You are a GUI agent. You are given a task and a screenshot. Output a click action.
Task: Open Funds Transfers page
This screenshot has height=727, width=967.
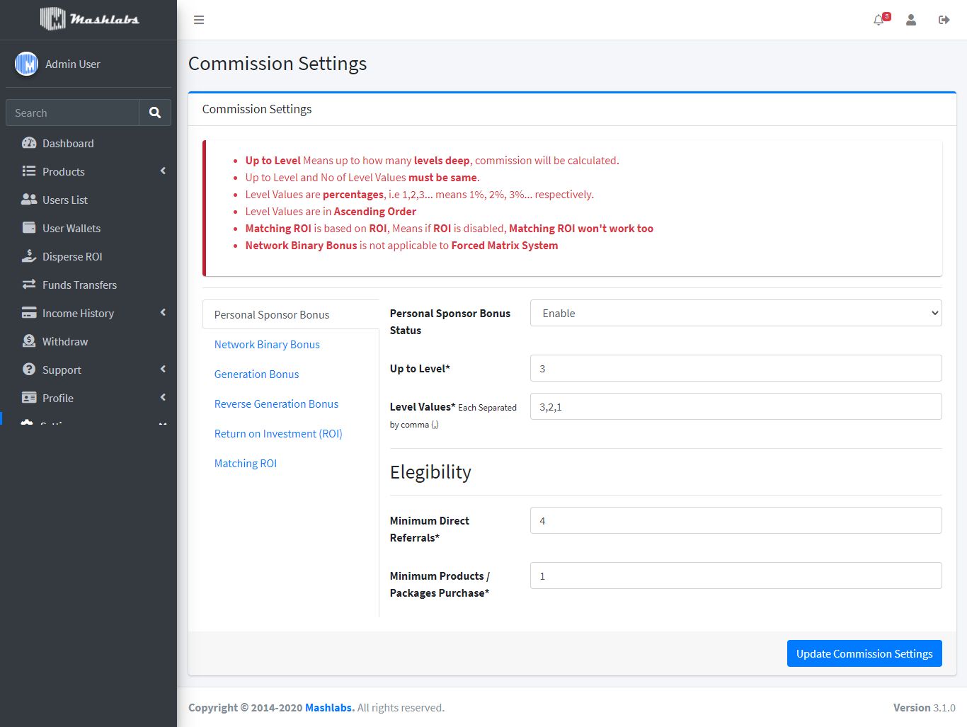click(79, 285)
